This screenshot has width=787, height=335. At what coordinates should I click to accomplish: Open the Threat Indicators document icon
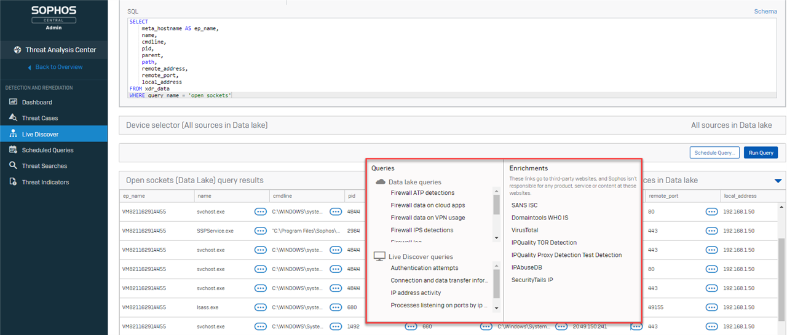[13, 182]
